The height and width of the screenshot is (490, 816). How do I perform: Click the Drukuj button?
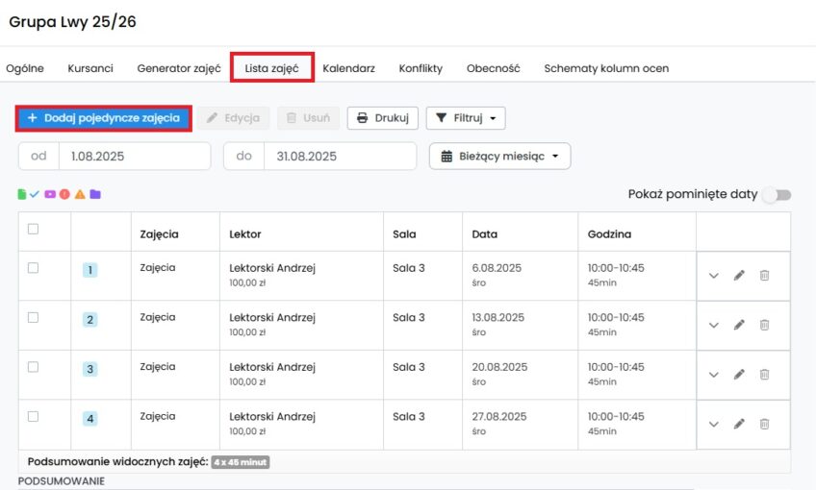coord(383,118)
